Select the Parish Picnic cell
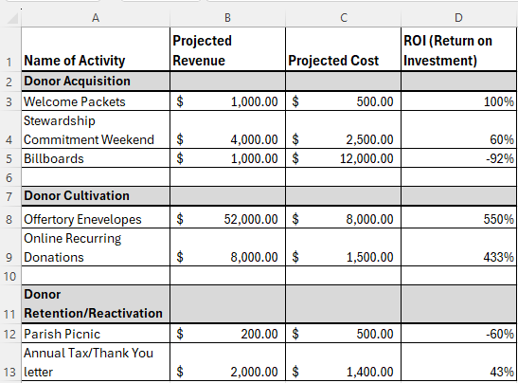Viewport: 518px width, 383px height. click(96, 334)
